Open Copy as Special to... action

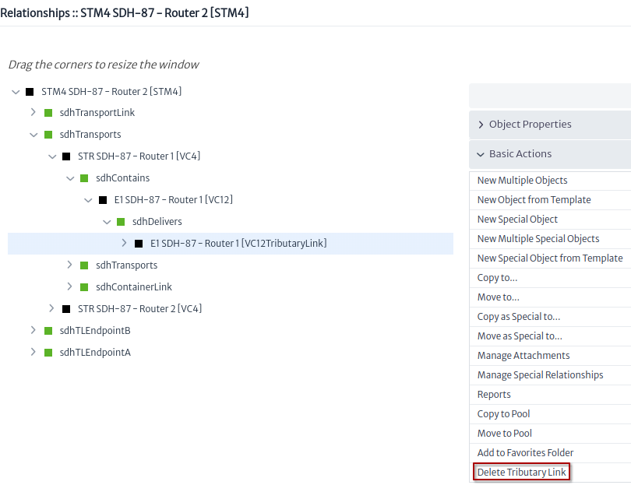pos(550,317)
